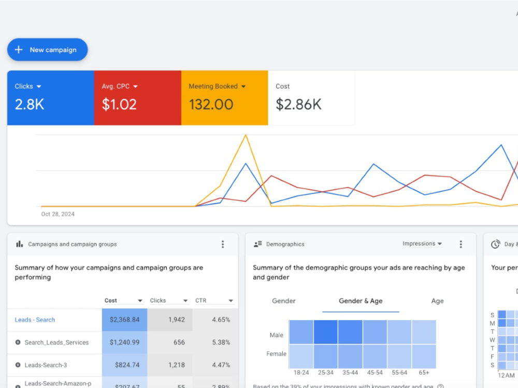The height and width of the screenshot is (388, 518).
Task: Click the $2,368.84 cost cell
Action: [124, 320]
